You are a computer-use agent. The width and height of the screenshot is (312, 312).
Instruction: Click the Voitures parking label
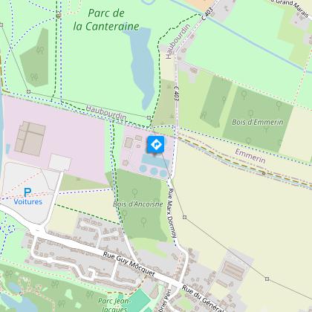(28, 202)
